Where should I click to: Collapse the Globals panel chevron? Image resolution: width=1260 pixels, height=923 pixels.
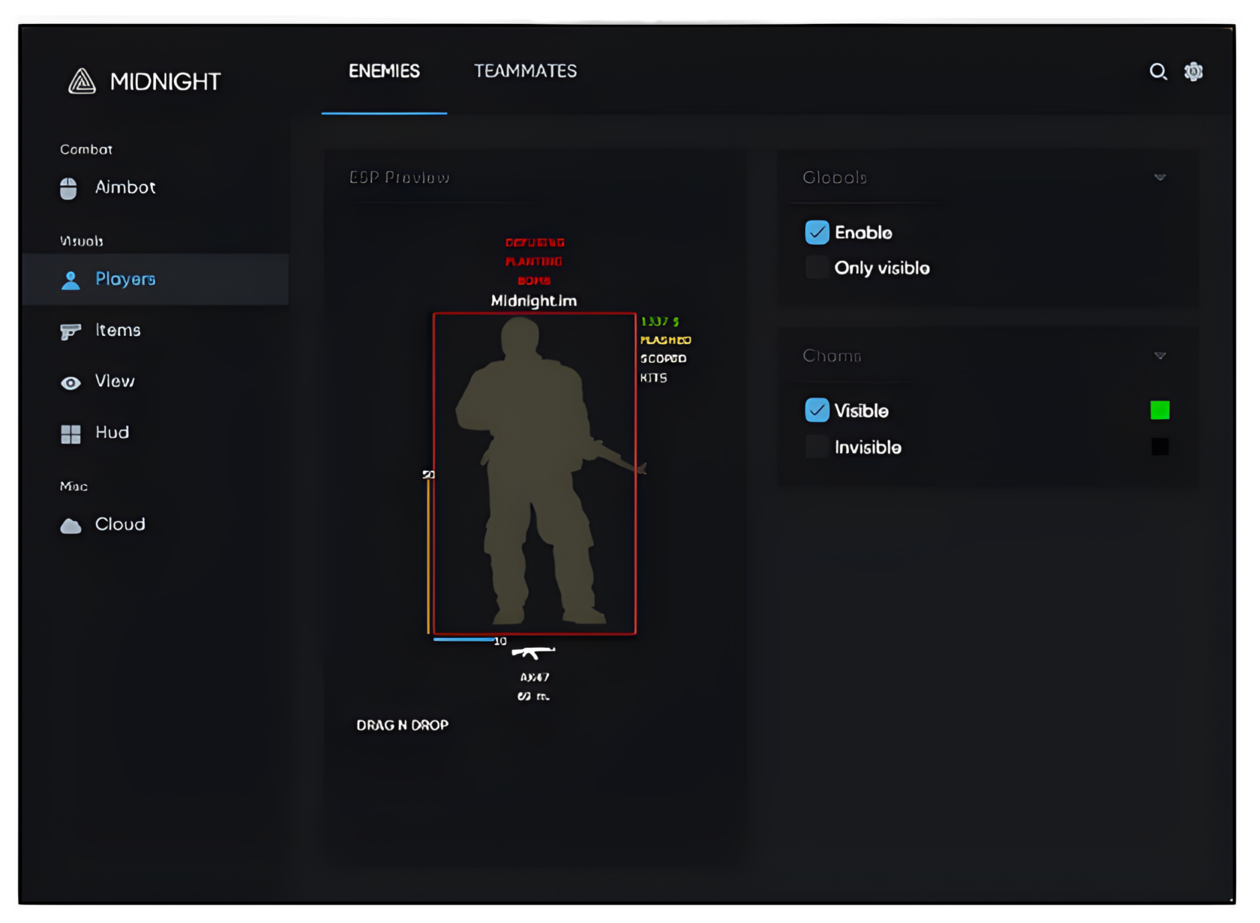pyautogui.click(x=1159, y=177)
